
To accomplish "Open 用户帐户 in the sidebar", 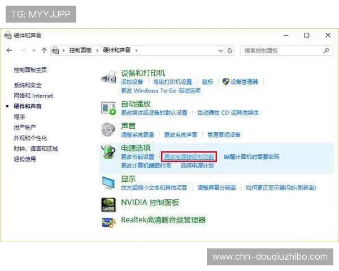I will 25,127.
